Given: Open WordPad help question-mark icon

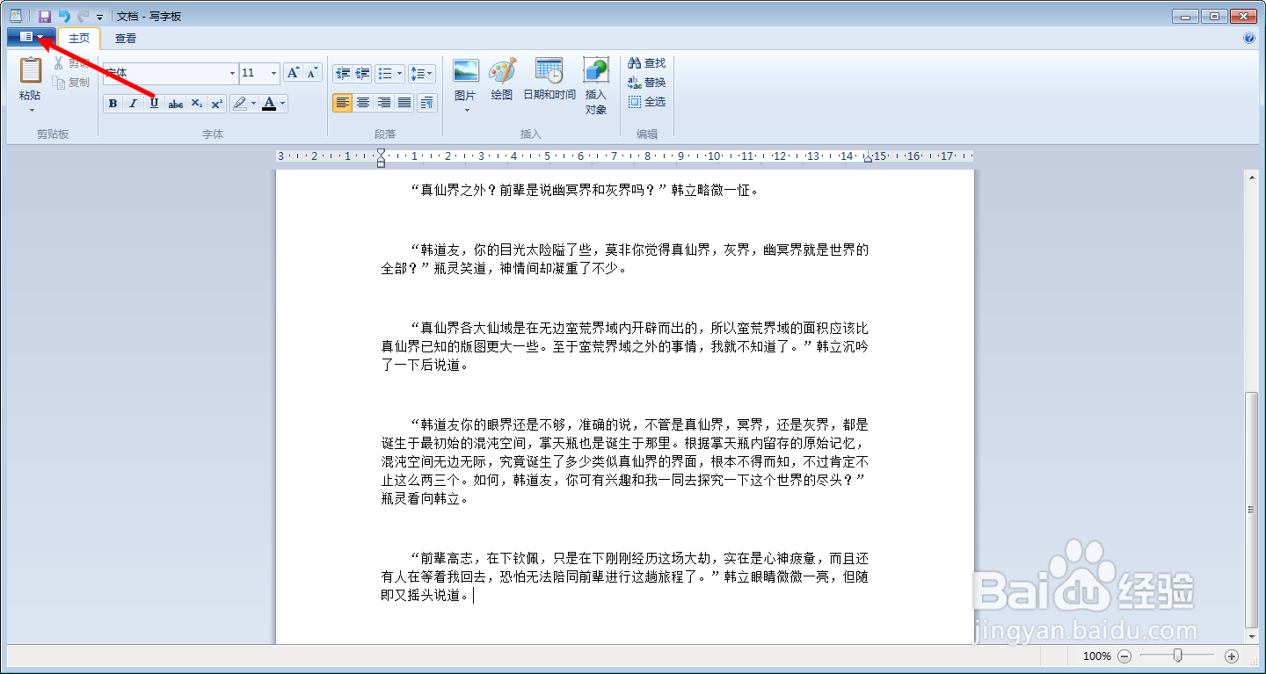Looking at the screenshot, I should [1249, 38].
